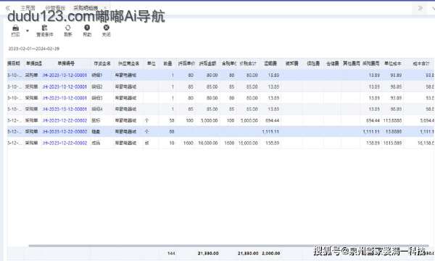Switch to the 主界面 tab
435x261 pixels.
[28, 8]
